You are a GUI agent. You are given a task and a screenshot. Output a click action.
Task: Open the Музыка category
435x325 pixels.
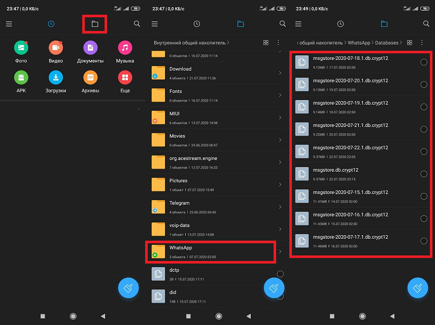pyautogui.click(x=125, y=48)
